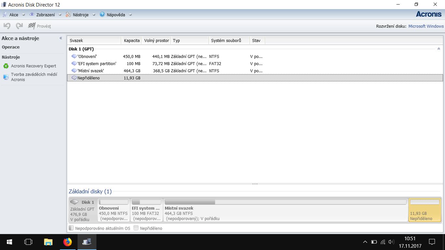Open File Explorer from the taskbar
The height and width of the screenshot is (250, 445).
[x=48, y=242]
